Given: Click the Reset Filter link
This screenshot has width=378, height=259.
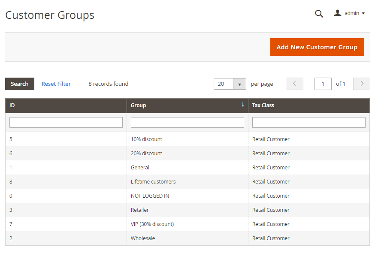Looking at the screenshot, I should [56, 84].
